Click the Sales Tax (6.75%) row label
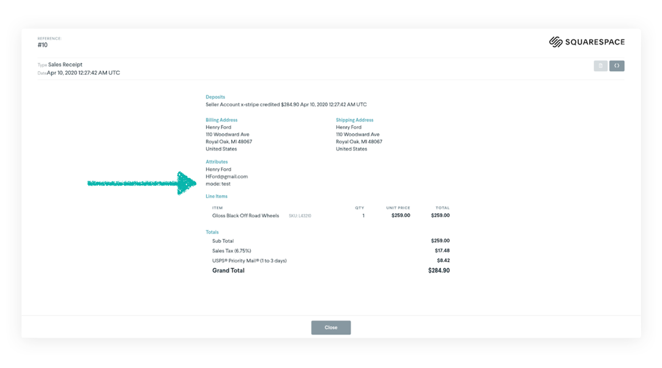Screen dimensions: 662x368 232,251
